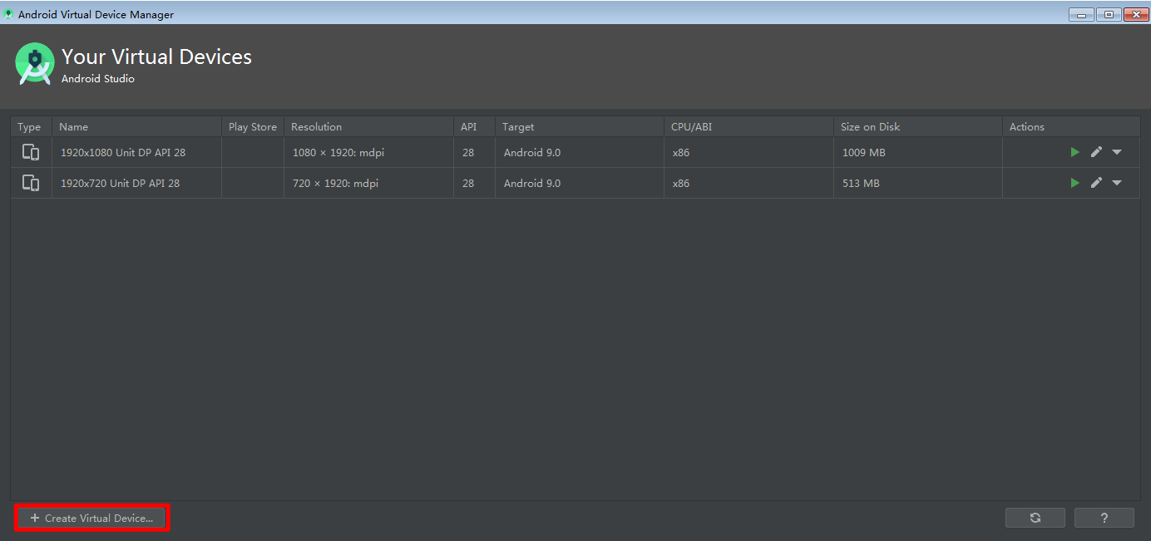1151x541 pixels.
Task: Sort by the Target column header
Action: click(580, 127)
